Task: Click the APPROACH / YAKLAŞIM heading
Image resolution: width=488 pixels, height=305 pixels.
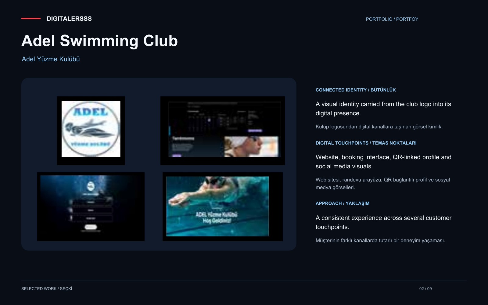Action: tap(343, 203)
